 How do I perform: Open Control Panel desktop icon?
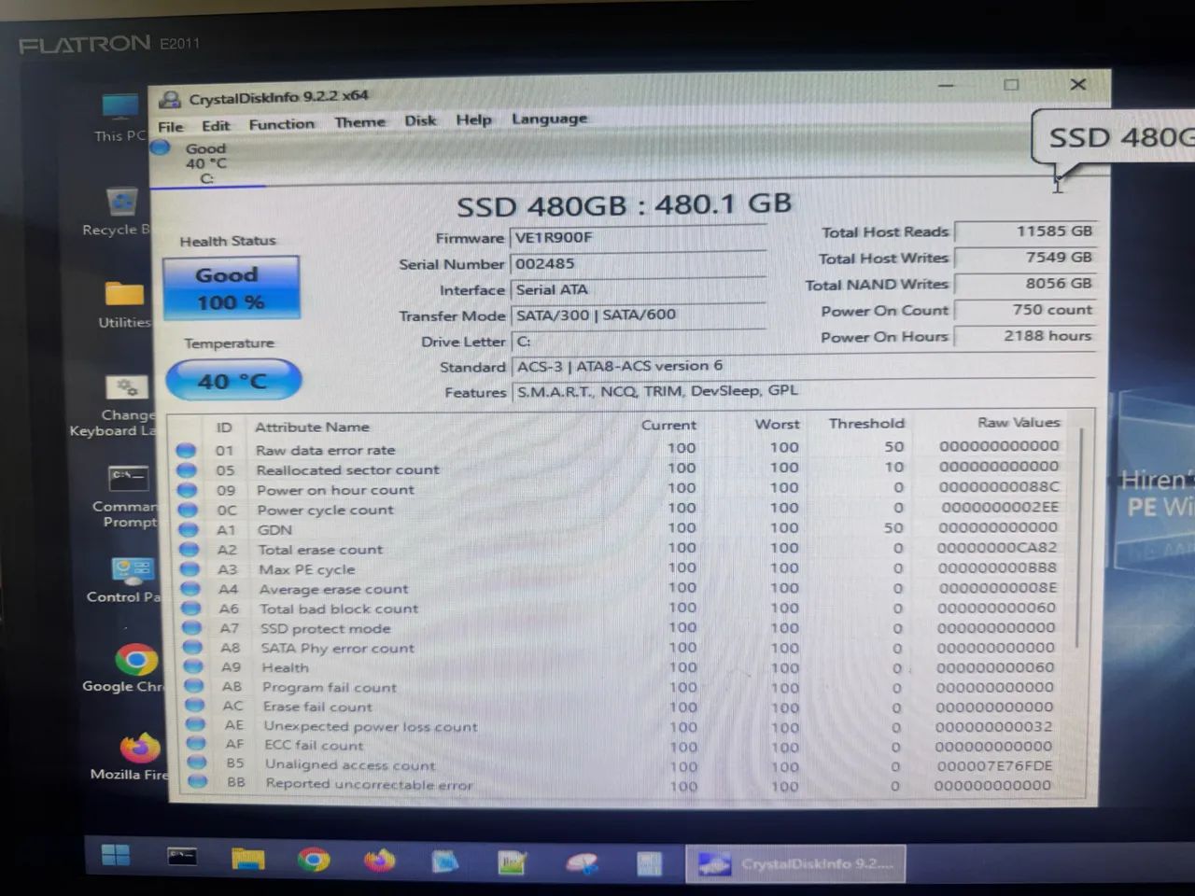[x=129, y=579]
